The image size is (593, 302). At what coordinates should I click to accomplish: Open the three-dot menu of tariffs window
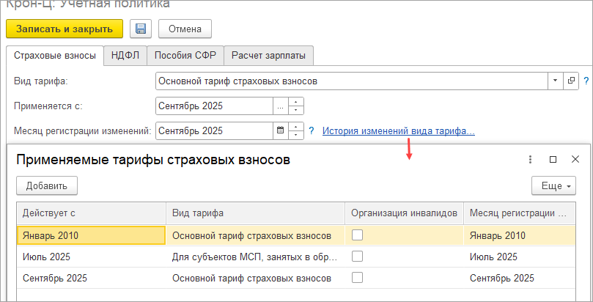[x=530, y=159]
